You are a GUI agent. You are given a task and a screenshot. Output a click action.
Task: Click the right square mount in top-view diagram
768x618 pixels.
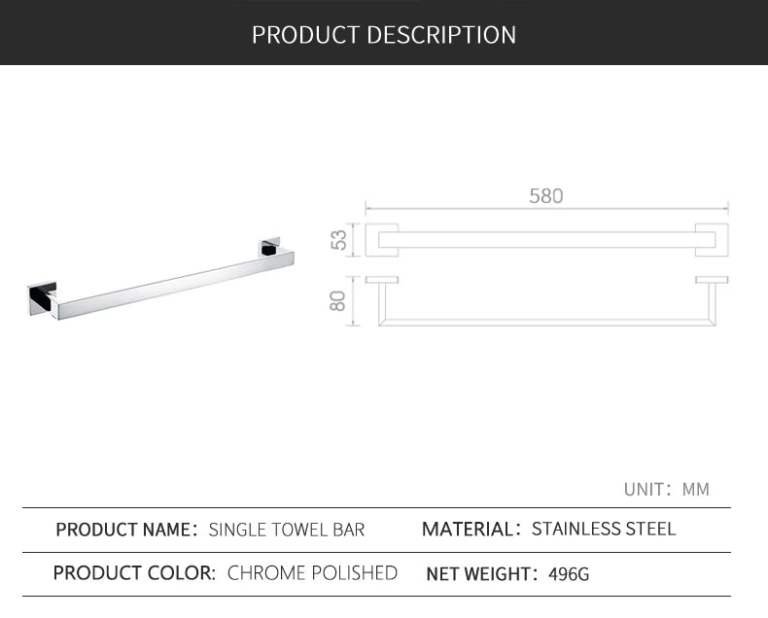(x=712, y=240)
